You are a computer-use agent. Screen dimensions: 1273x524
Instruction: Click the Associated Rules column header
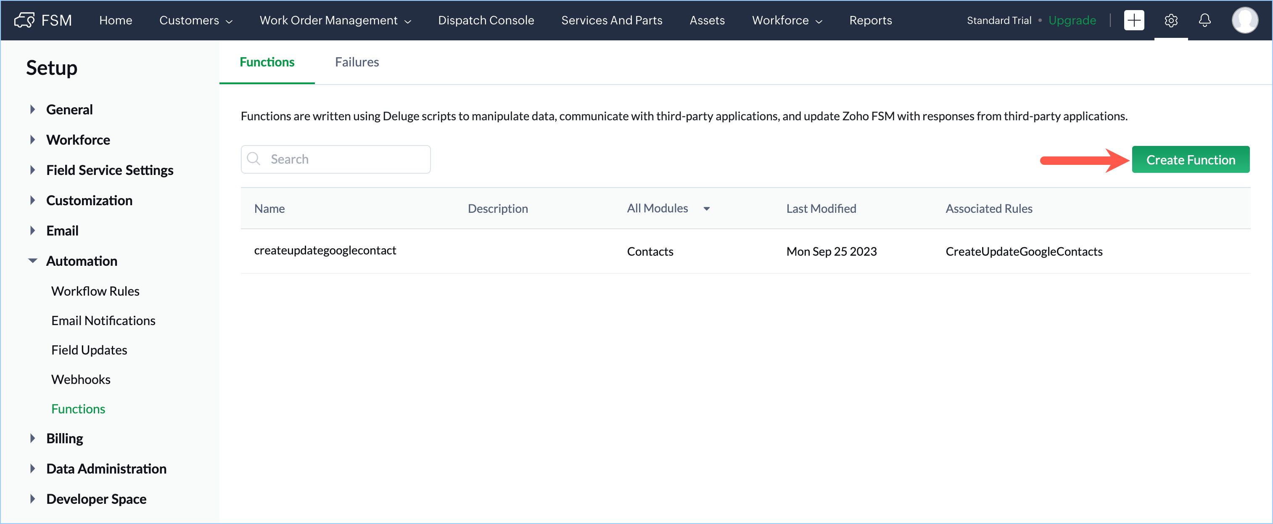(989, 208)
